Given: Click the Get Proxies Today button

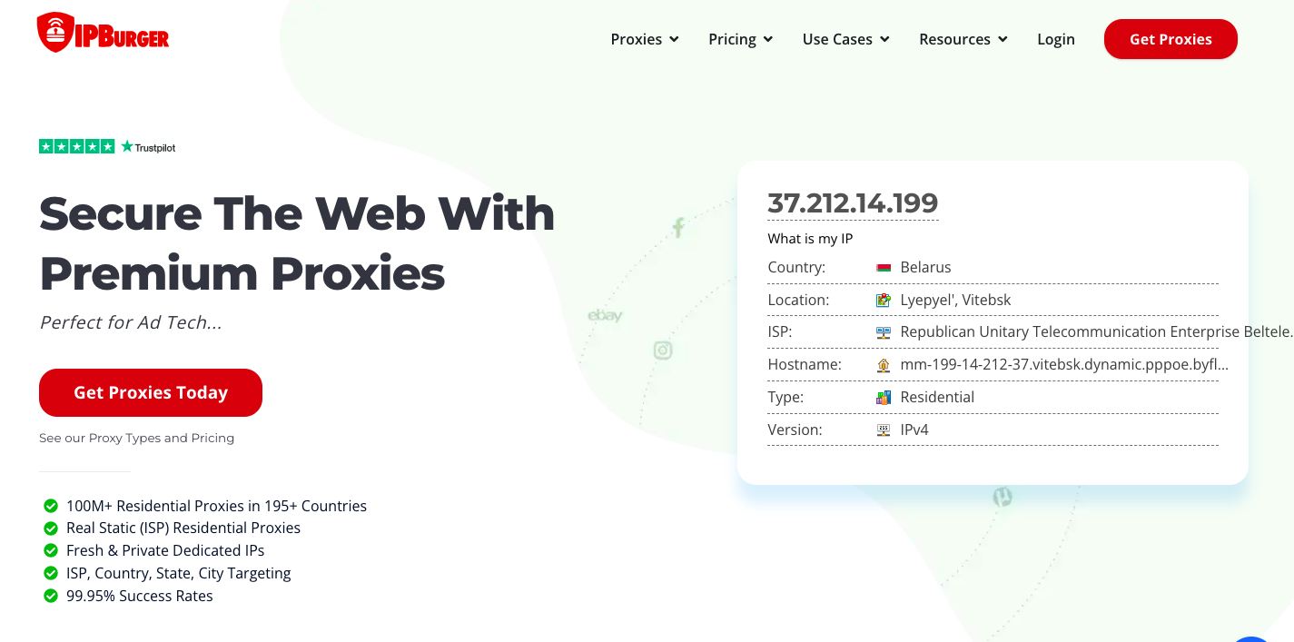Looking at the screenshot, I should [x=150, y=392].
